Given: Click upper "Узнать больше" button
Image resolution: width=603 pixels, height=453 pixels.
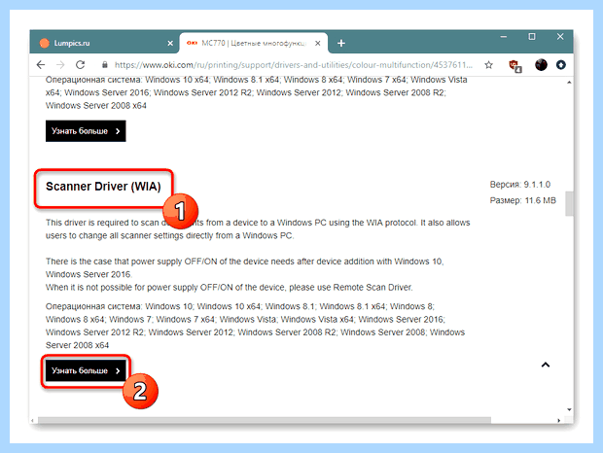Looking at the screenshot, I should (86, 131).
